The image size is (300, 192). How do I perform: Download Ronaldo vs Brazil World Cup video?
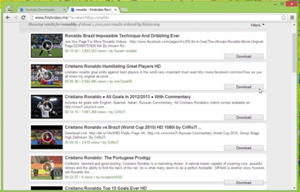(x=244, y=148)
